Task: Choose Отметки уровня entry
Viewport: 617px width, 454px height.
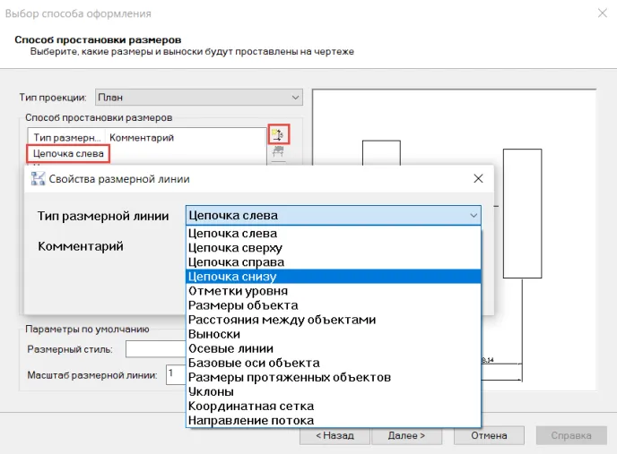Action: click(x=238, y=291)
